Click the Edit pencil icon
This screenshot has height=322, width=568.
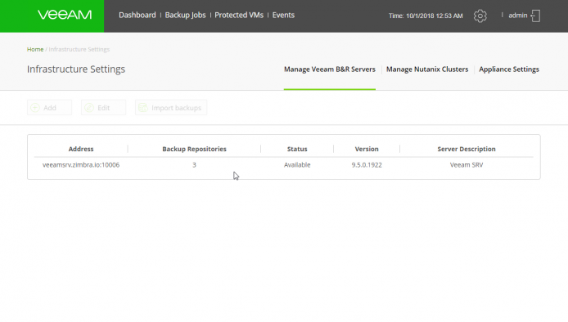coord(89,108)
